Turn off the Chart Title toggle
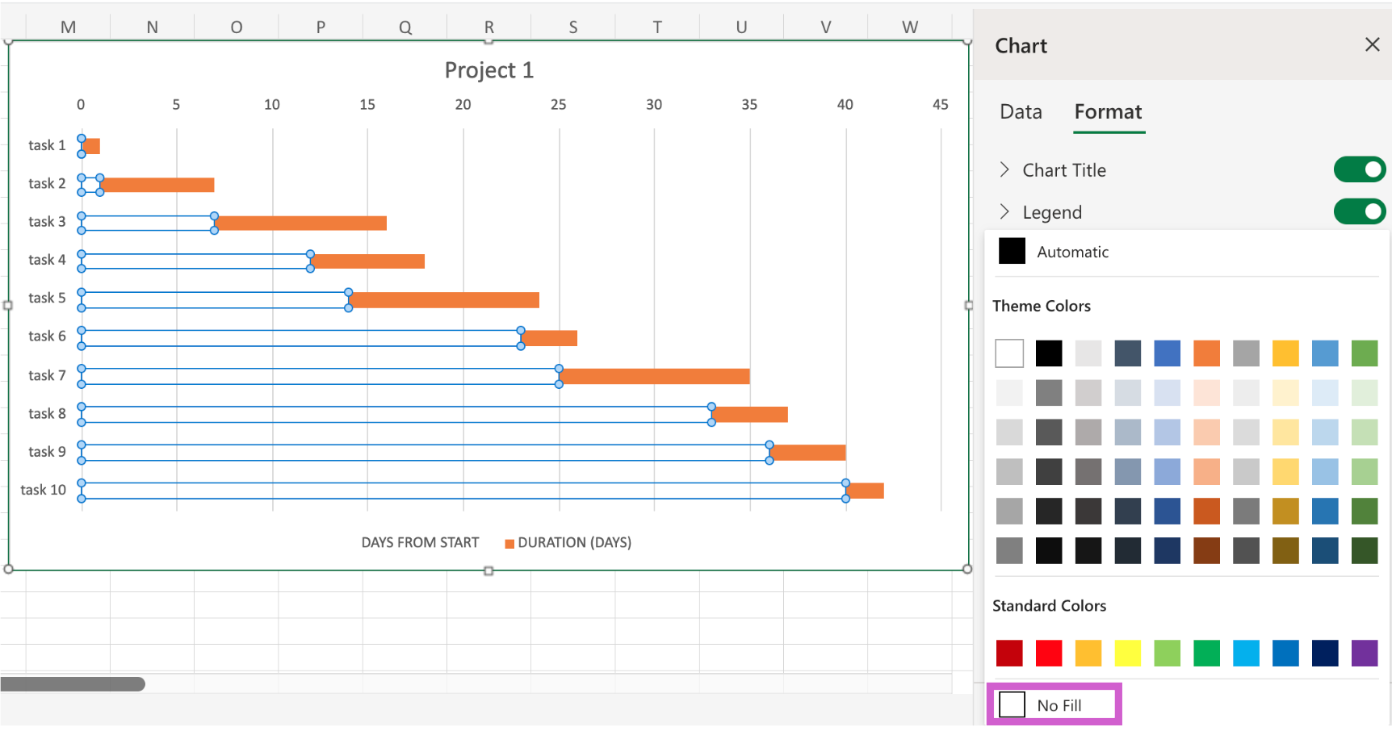The image size is (1392, 731). [1359, 169]
